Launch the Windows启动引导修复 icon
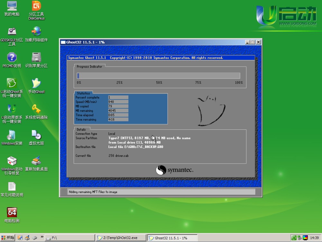 click(x=12, y=166)
